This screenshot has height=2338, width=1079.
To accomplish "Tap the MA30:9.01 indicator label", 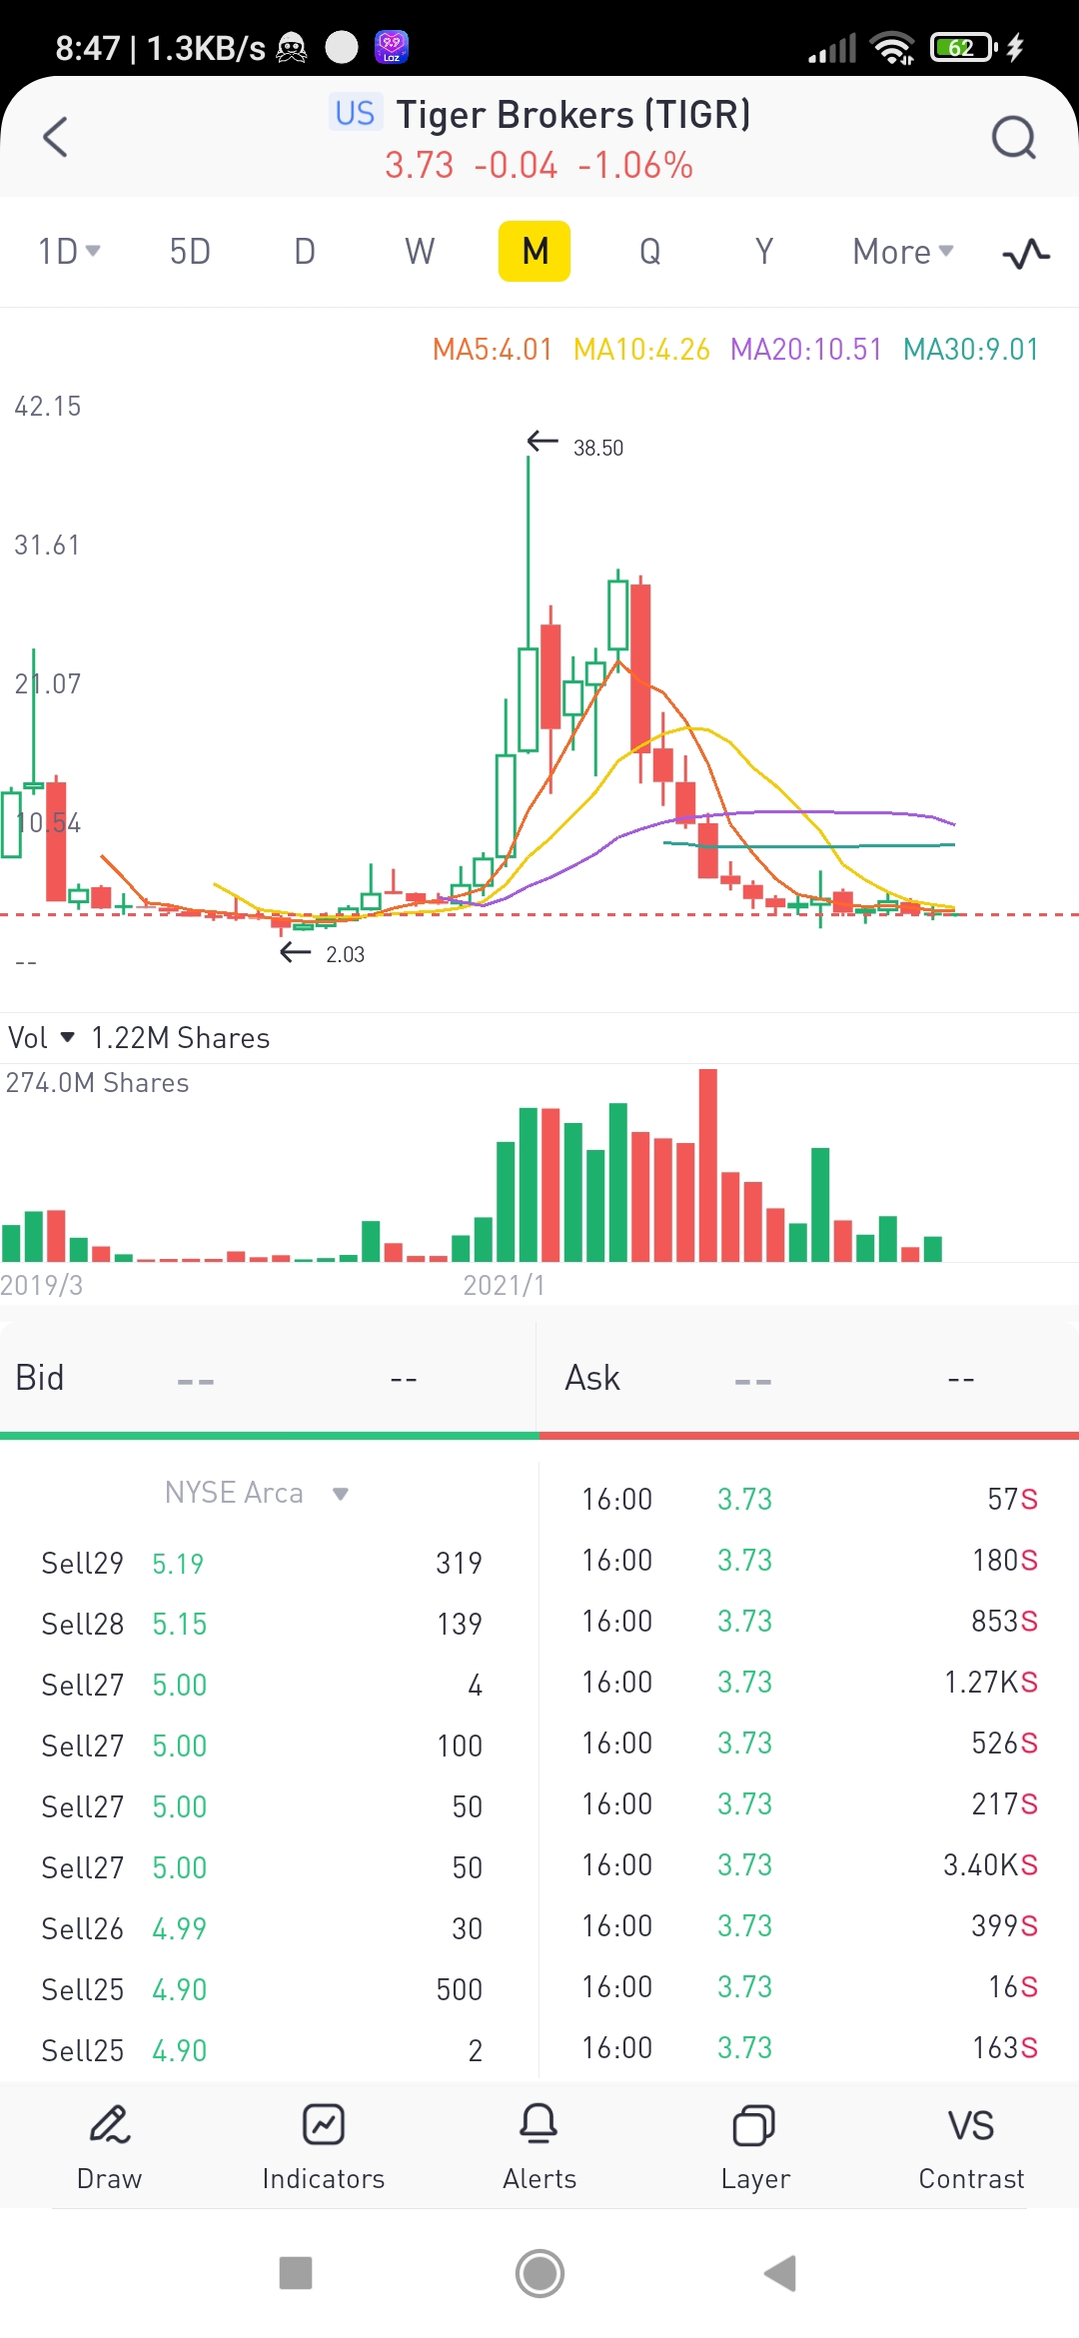I will [x=971, y=350].
